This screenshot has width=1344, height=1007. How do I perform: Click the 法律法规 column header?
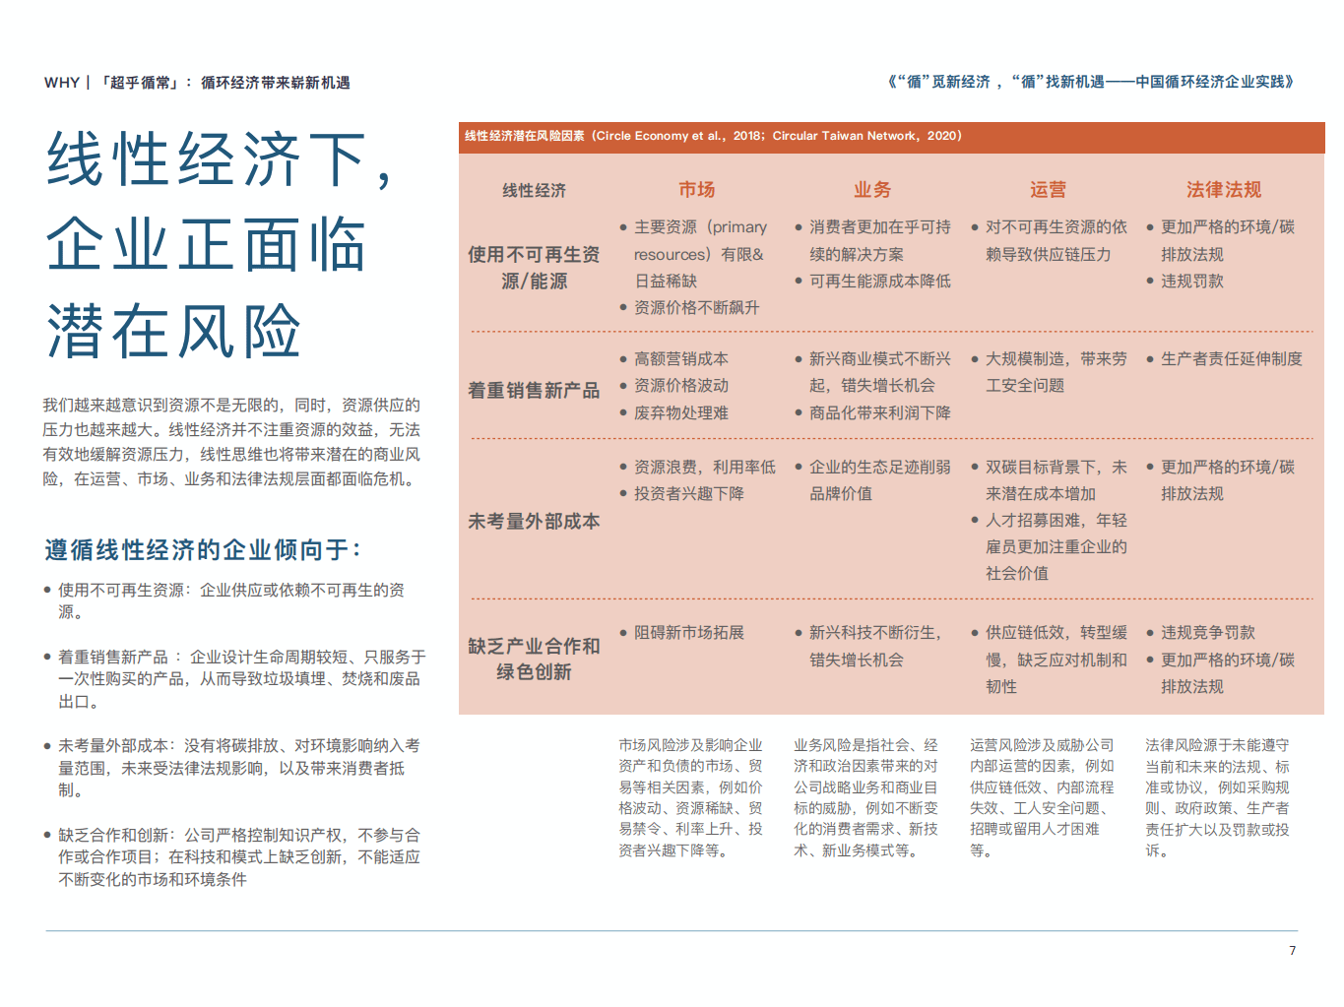click(x=1225, y=189)
